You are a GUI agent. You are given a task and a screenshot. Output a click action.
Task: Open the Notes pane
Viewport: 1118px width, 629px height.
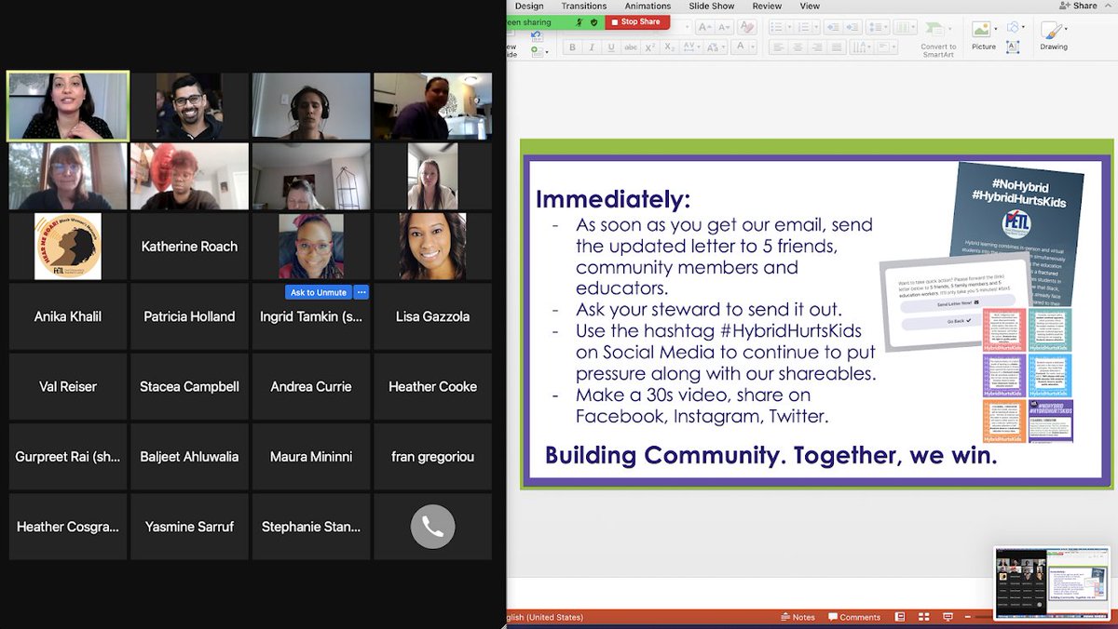pyautogui.click(x=798, y=617)
